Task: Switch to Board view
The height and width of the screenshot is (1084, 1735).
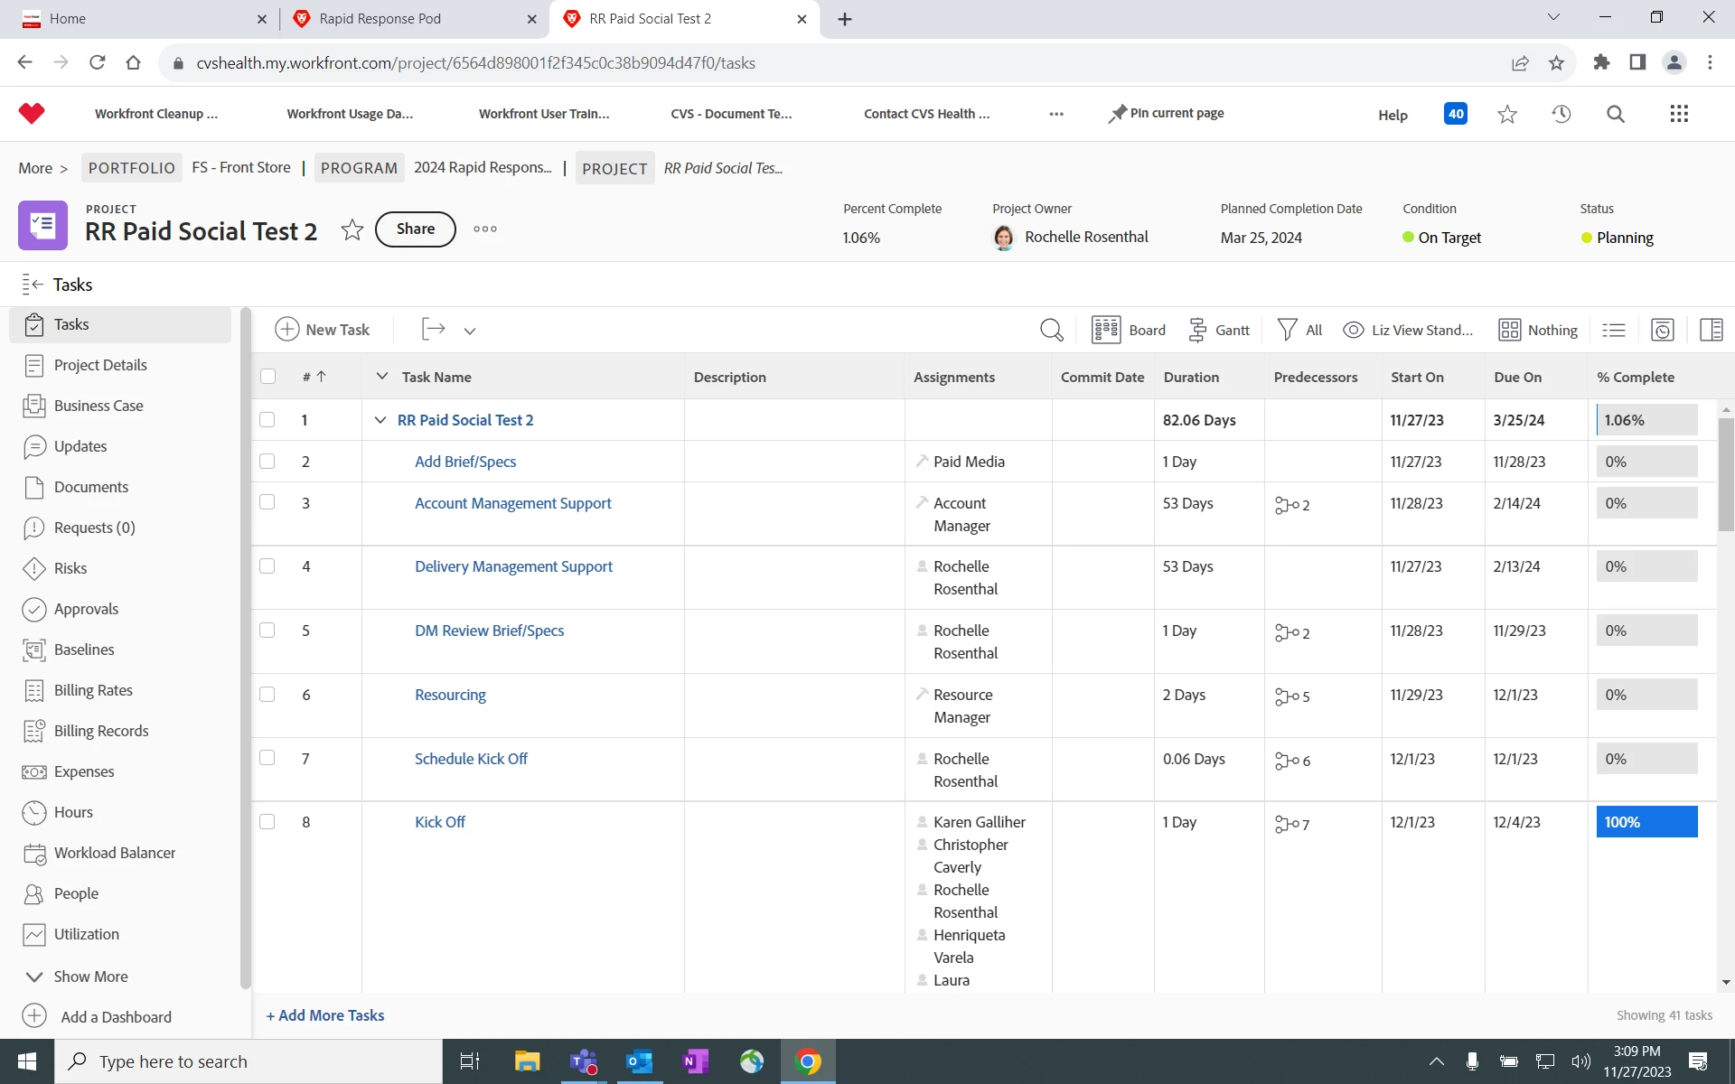Action: [x=1129, y=330]
